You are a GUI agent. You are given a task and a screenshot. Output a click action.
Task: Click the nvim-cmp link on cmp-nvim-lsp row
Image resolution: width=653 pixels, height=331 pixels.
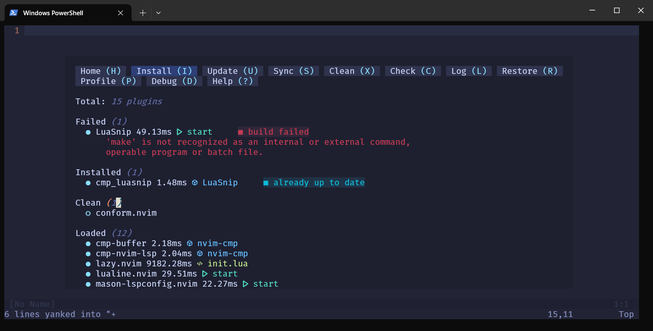coord(227,254)
